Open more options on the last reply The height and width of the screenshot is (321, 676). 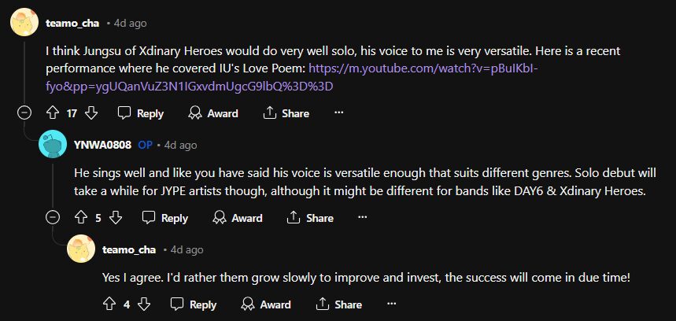392,304
